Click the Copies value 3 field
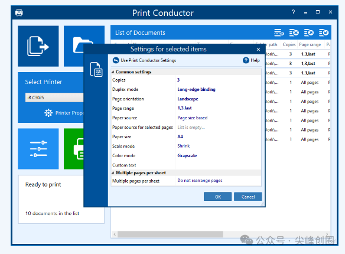The image size is (345, 254). click(x=218, y=80)
